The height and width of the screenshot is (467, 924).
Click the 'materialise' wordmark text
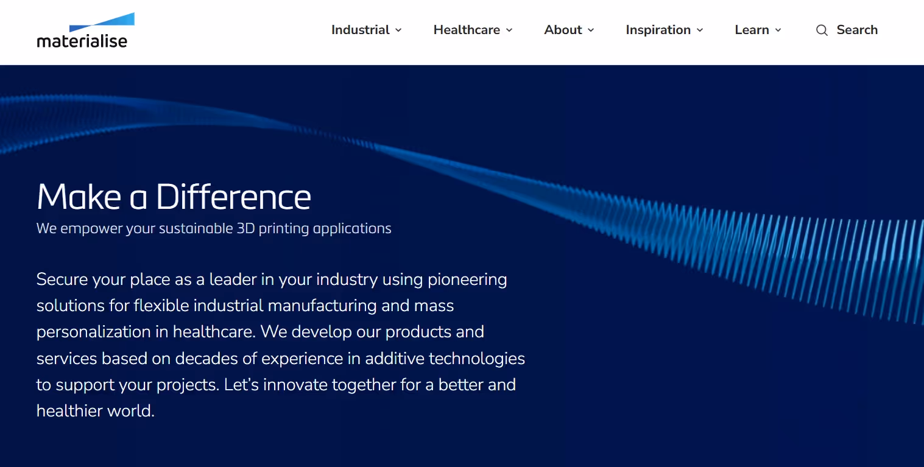point(83,40)
